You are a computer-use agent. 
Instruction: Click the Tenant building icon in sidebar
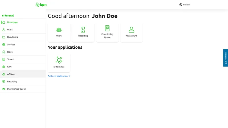[4, 59]
